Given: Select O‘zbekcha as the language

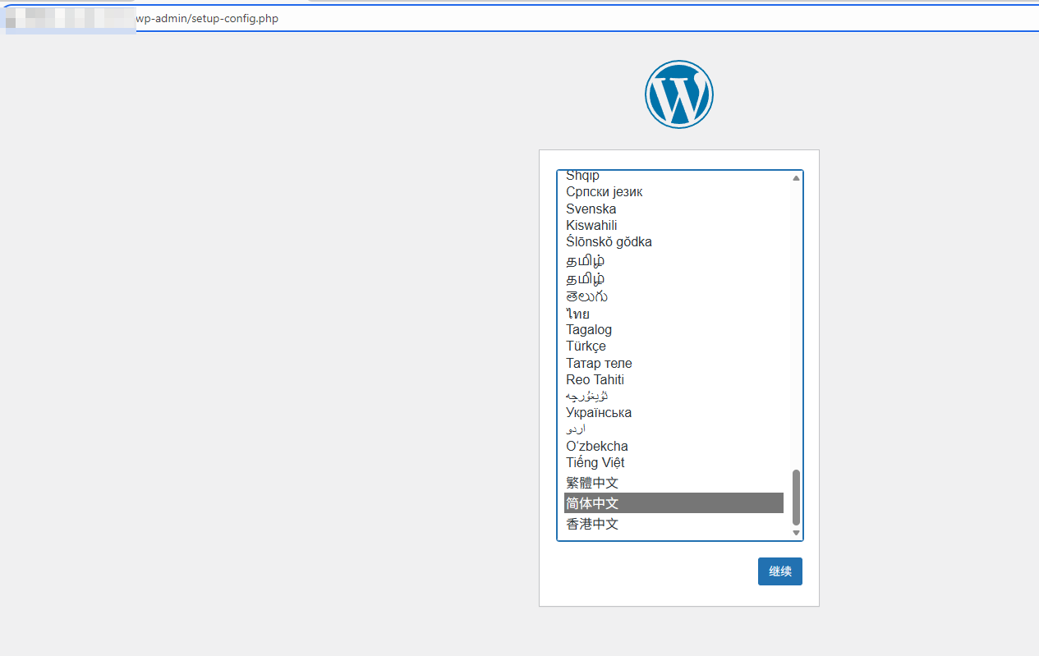Looking at the screenshot, I should coord(674,446).
